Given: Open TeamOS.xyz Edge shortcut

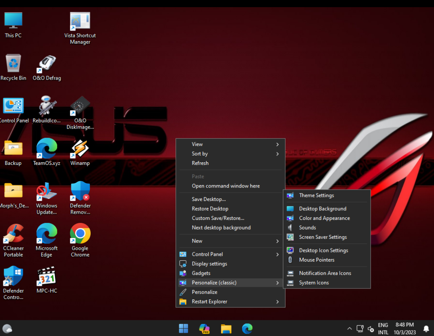Looking at the screenshot, I should pyautogui.click(x=47, y=153).
